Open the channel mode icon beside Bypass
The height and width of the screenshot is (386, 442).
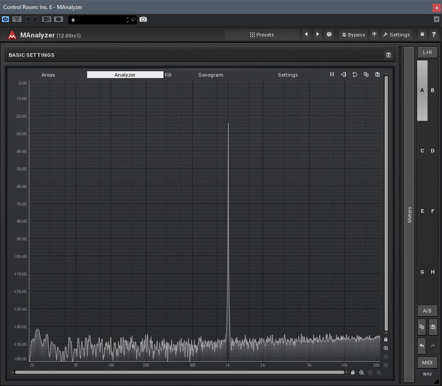pyautogui.click(x=374, y=34)
